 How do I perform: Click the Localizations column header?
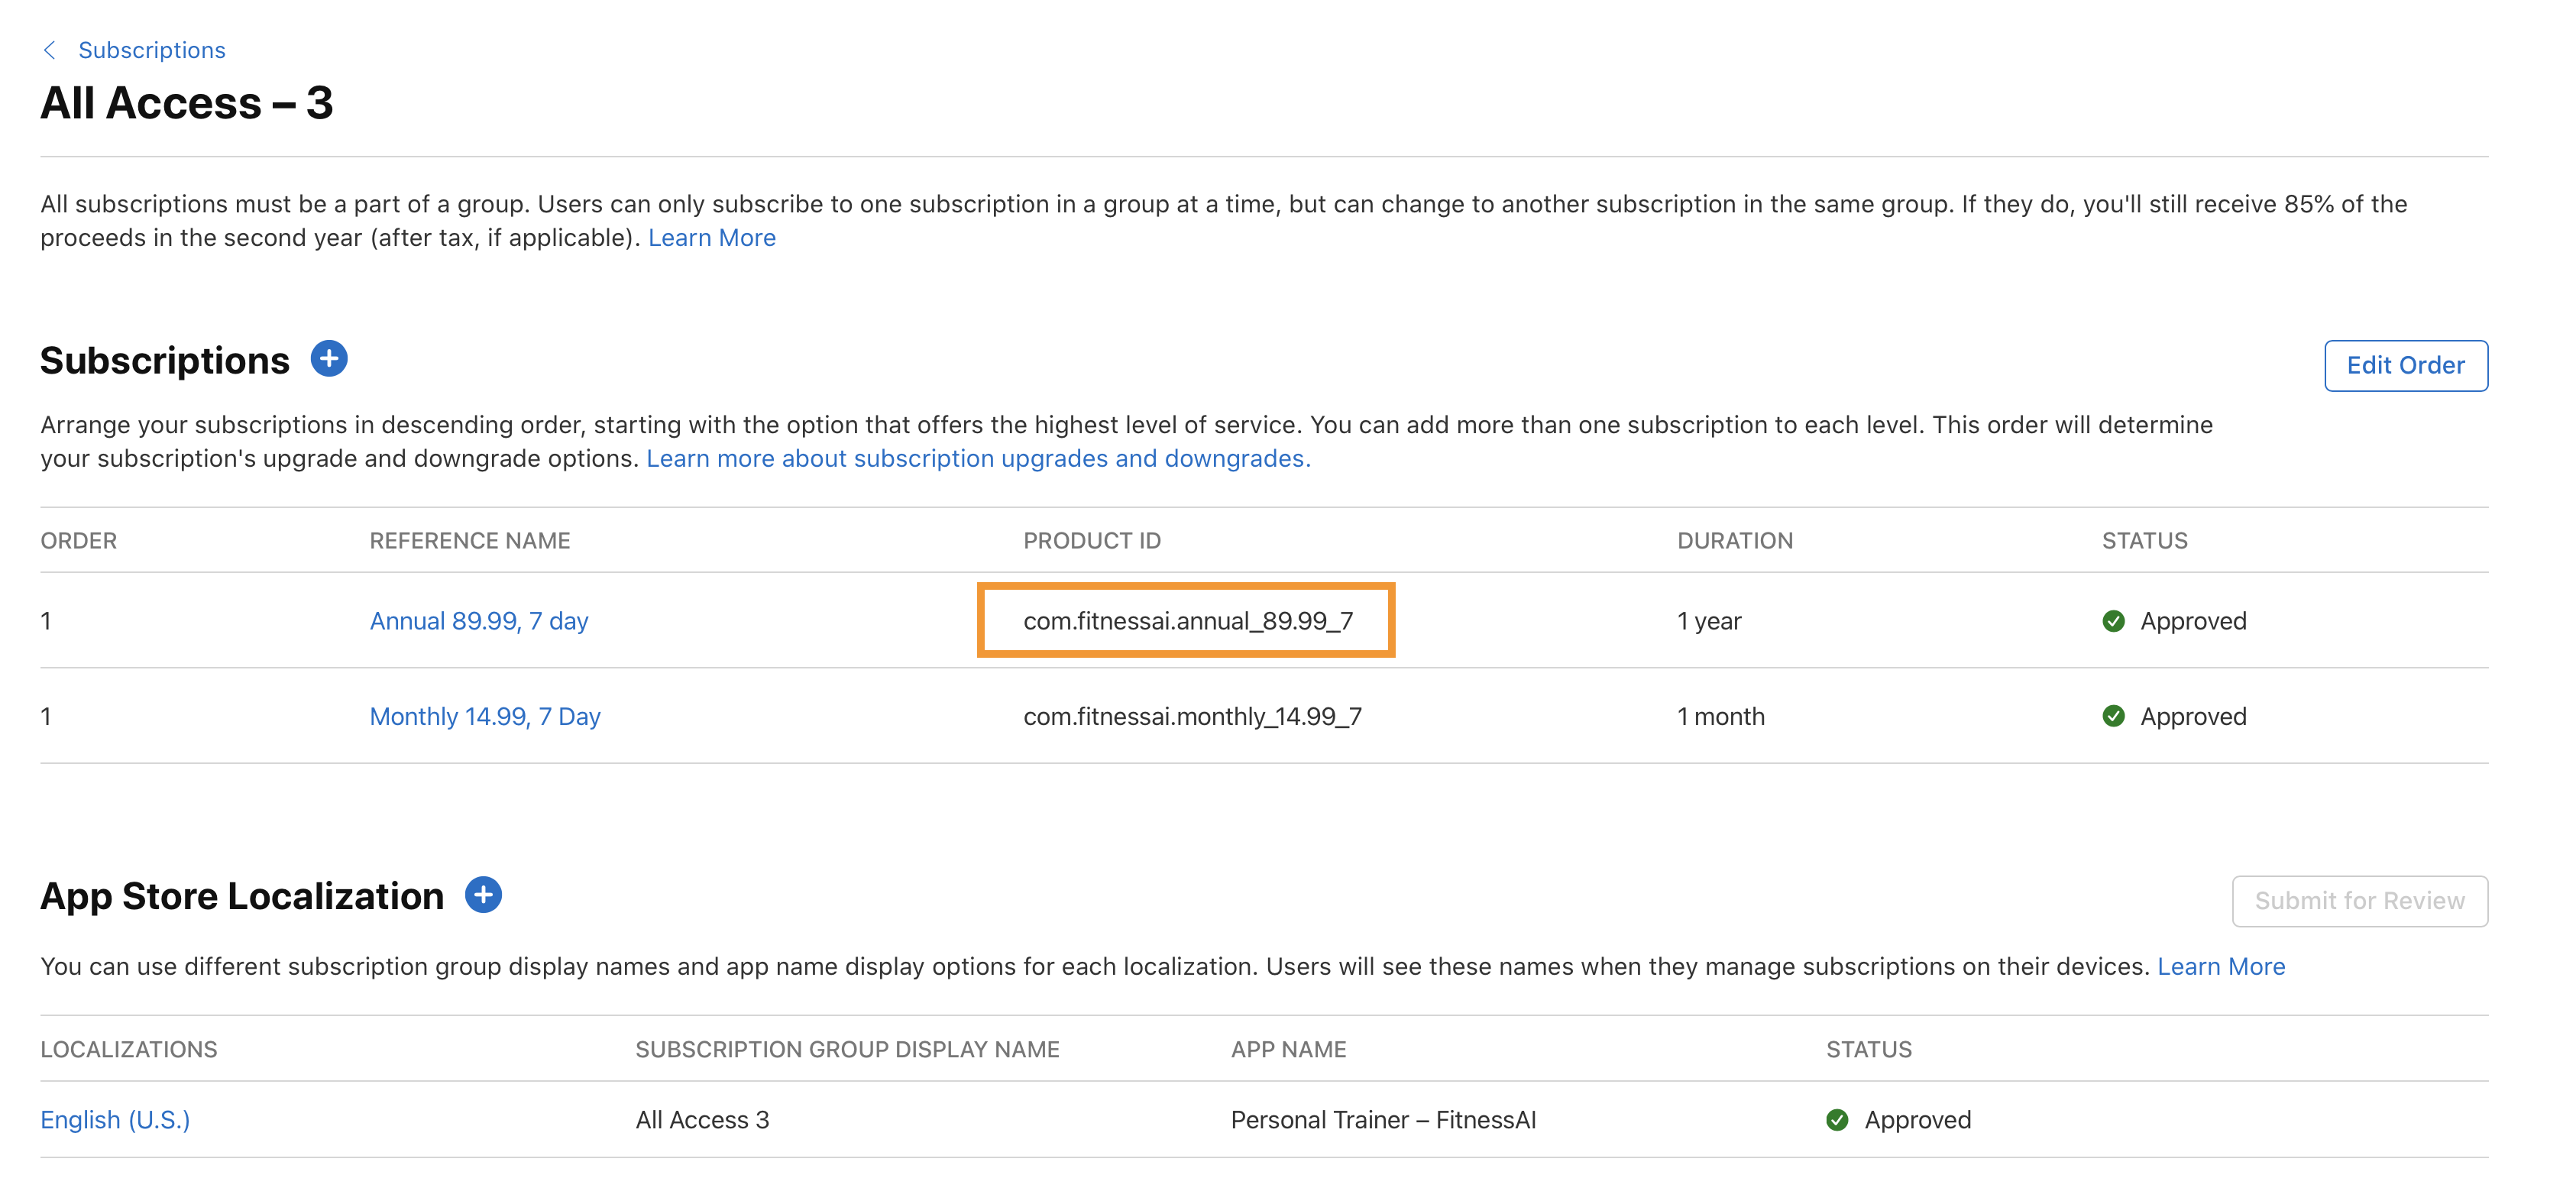(x=128, y=1050)
